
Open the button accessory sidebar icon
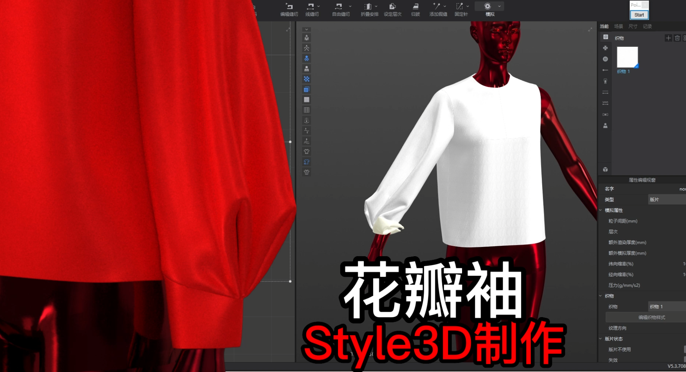pyautogui.click(x=605, y=59)
